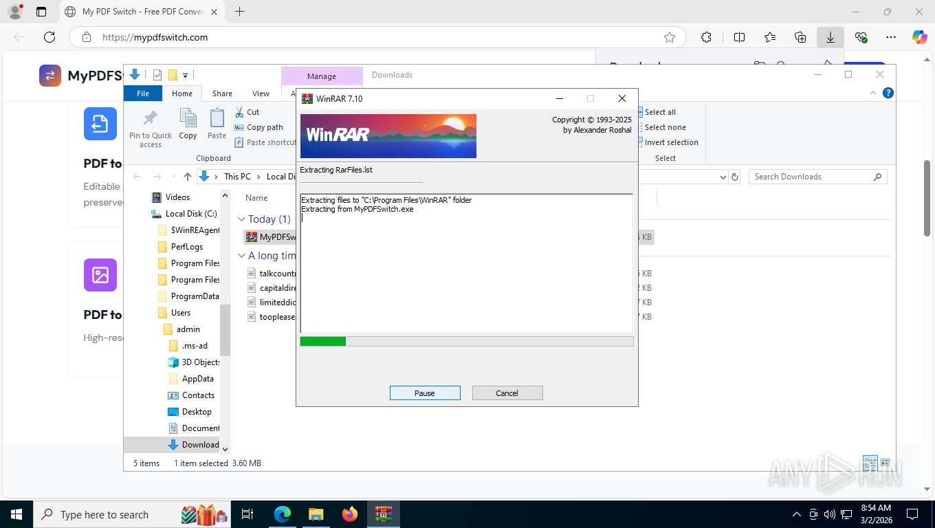The height and width of the screenshot is (528, 935).
Task: Collapse the 'Today (1)' group
Action: (x=241, y=219)
